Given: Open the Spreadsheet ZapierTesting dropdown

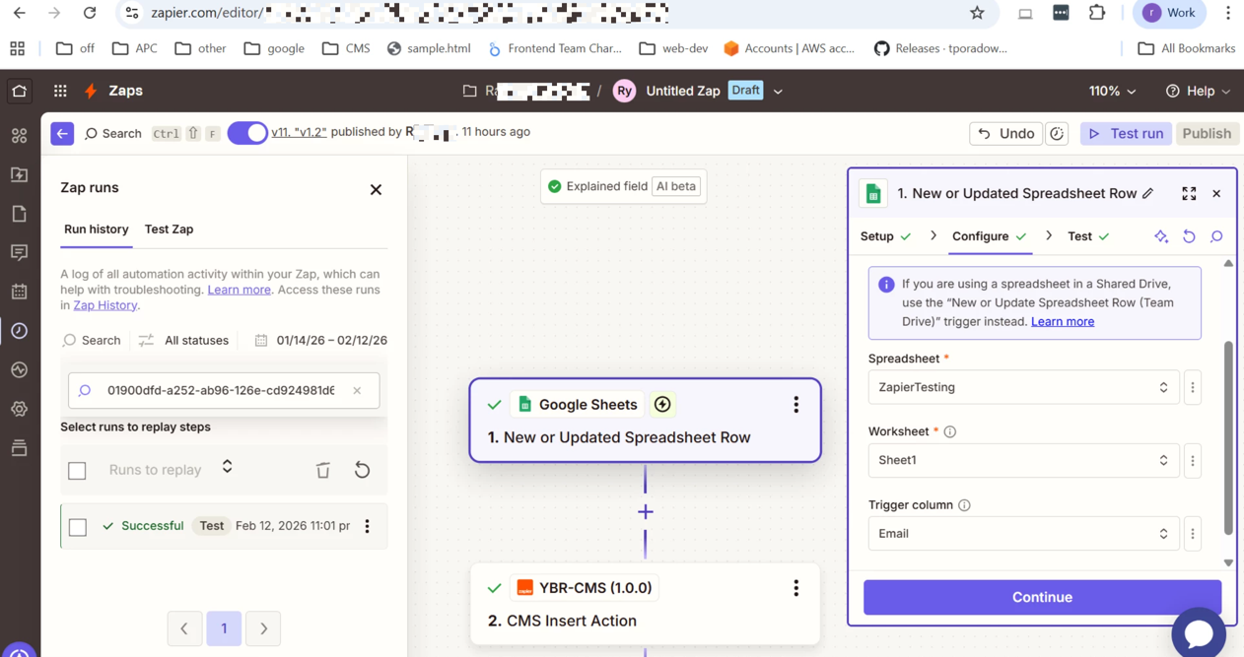Looking at the screenshot, I should coord(1022,388).
